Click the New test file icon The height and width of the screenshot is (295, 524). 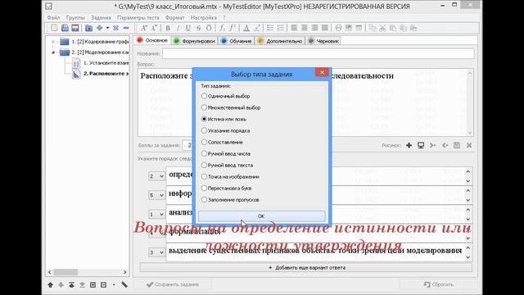(54, 28)
